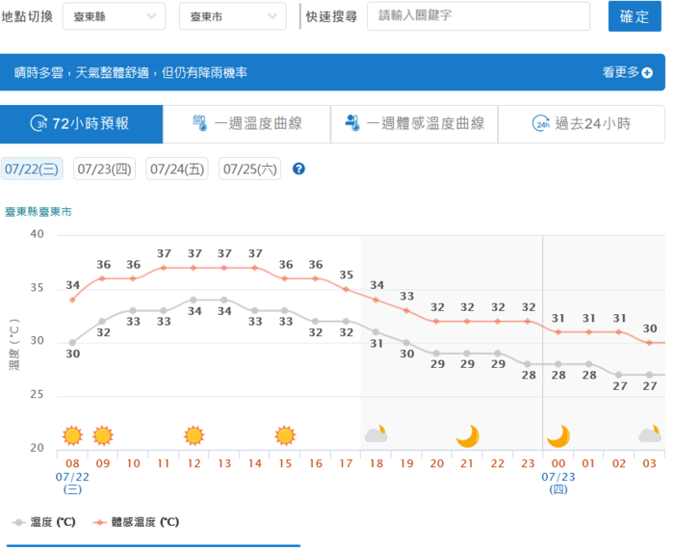Click the sun icon at 15 o'clock

tap(285, 435)
